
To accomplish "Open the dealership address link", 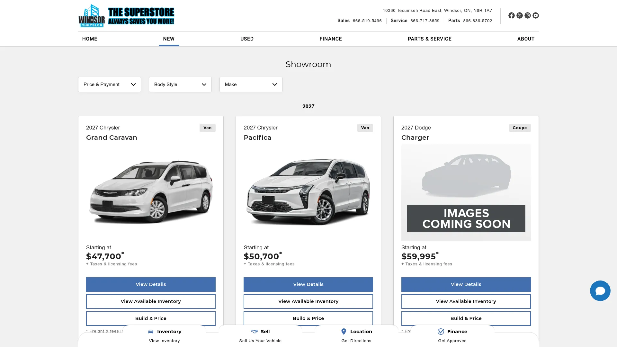I will [437, 10].
